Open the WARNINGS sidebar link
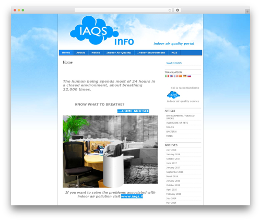 (x=174, y=63)
